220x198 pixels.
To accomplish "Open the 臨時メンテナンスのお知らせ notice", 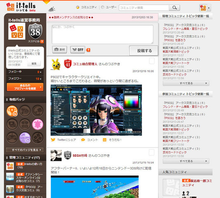I will (71, 17).
